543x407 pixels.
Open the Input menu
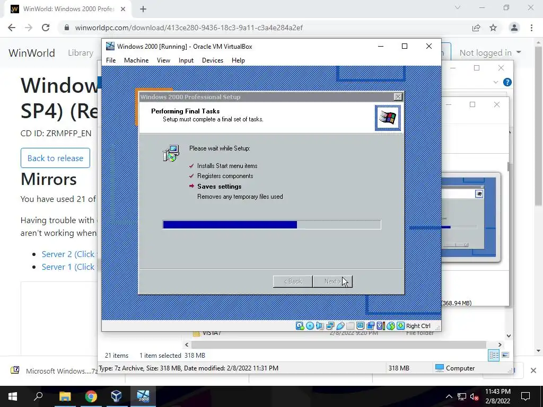186,60
